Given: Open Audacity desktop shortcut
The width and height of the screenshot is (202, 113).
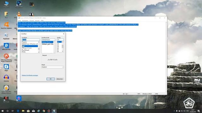Looking at the screenshot, I should [6, 78].
